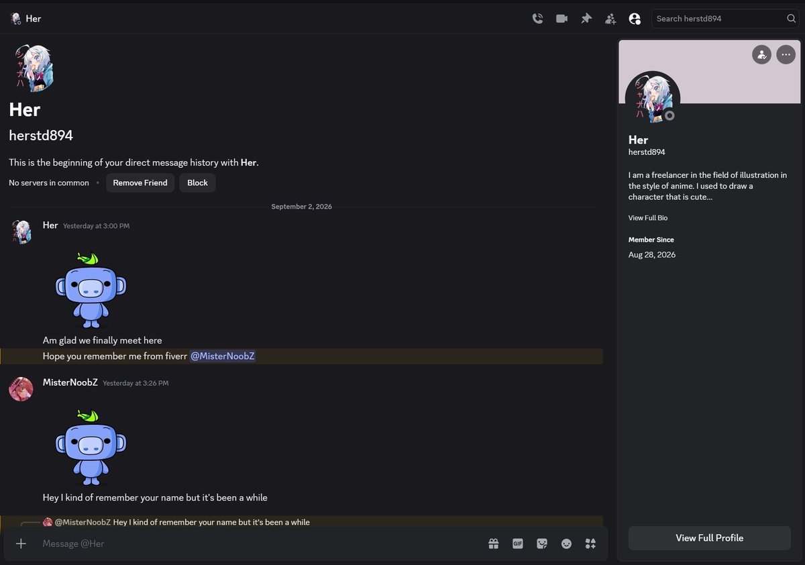
Task: Open View Full Profile
Action: tap(710, 538)
